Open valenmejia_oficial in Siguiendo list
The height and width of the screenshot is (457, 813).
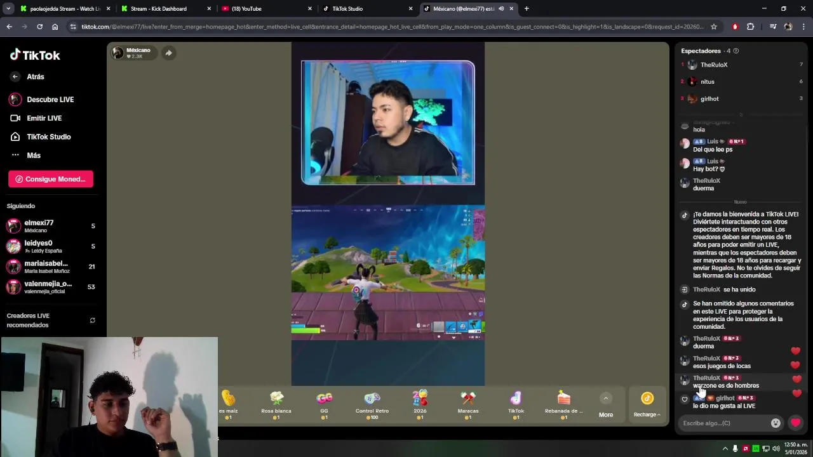51,287
